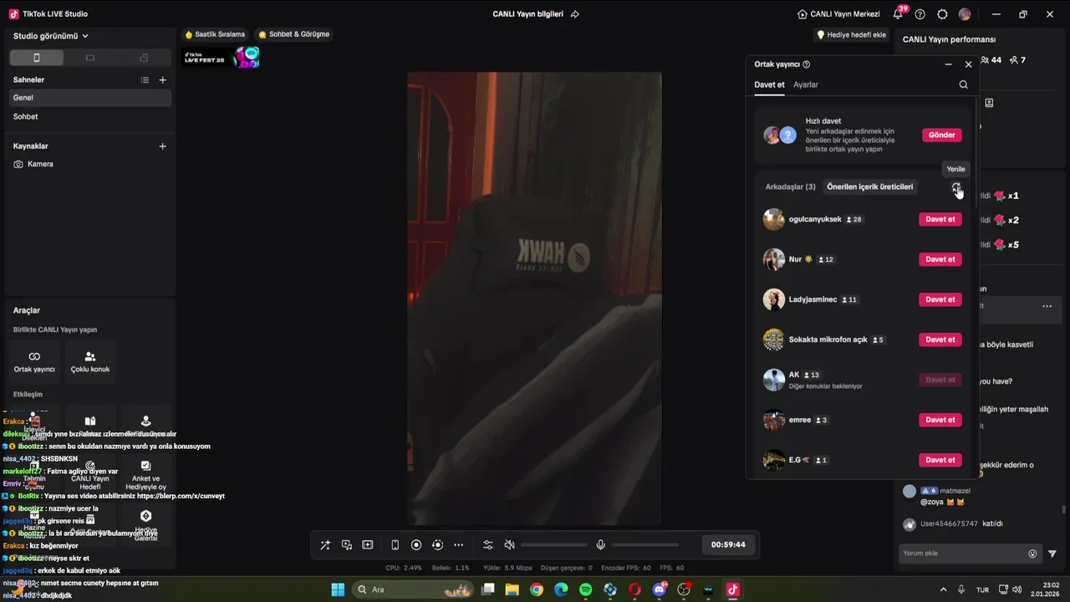Add a new source in Kaynaklar
Viewport: 1070px width, 602px height.
click(x=163, y=146)
